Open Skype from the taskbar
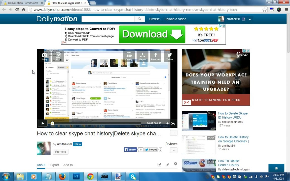Screen dimensions: 290x181 click(x=133, y=176)
